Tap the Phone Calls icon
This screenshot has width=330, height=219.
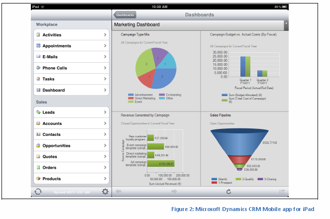(38, 68)
